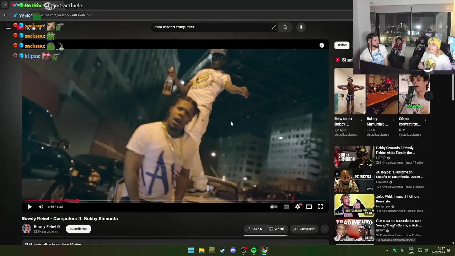The height and width of the screenshot is (256, 455).
Task: Start voice search with the microphone icon
Action: tap(301, 27)
